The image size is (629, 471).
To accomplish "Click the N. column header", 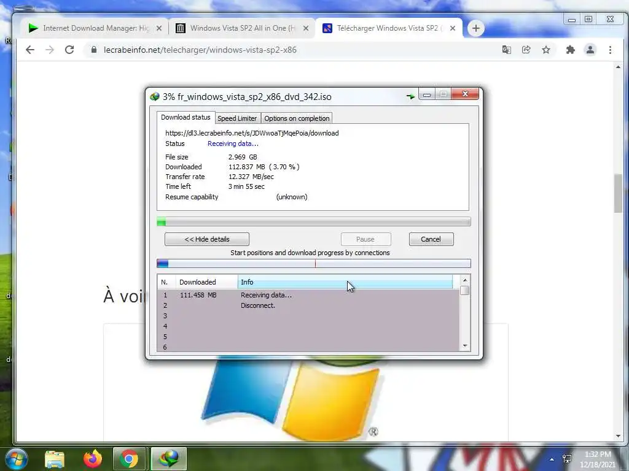I will tap(166, 282).
